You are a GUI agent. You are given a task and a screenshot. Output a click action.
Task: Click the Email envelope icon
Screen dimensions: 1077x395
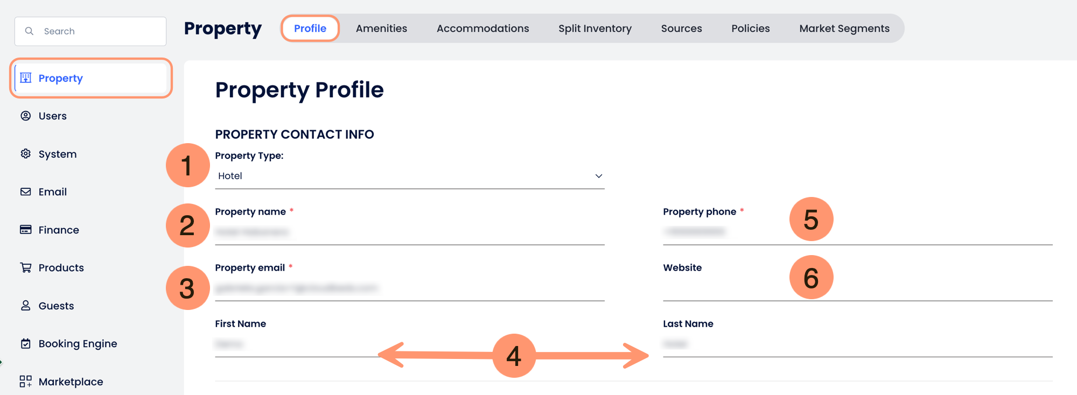coord(26,192)
